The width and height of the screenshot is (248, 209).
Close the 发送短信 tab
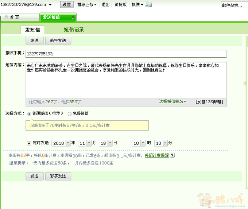point(73,17)
